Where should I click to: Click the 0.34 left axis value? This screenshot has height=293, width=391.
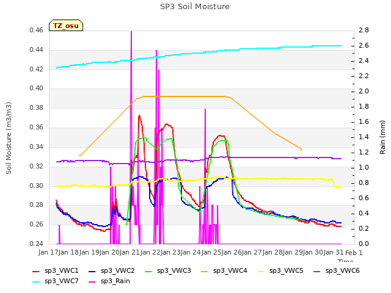tap(37, 146)
